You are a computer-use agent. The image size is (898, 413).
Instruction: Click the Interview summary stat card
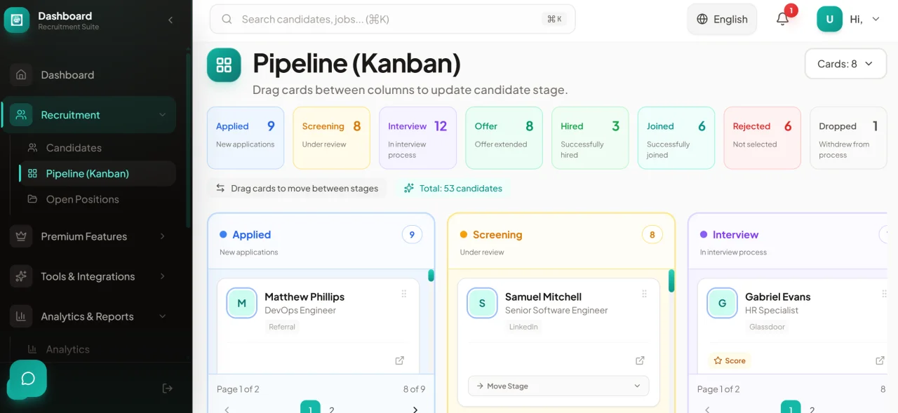417,138
